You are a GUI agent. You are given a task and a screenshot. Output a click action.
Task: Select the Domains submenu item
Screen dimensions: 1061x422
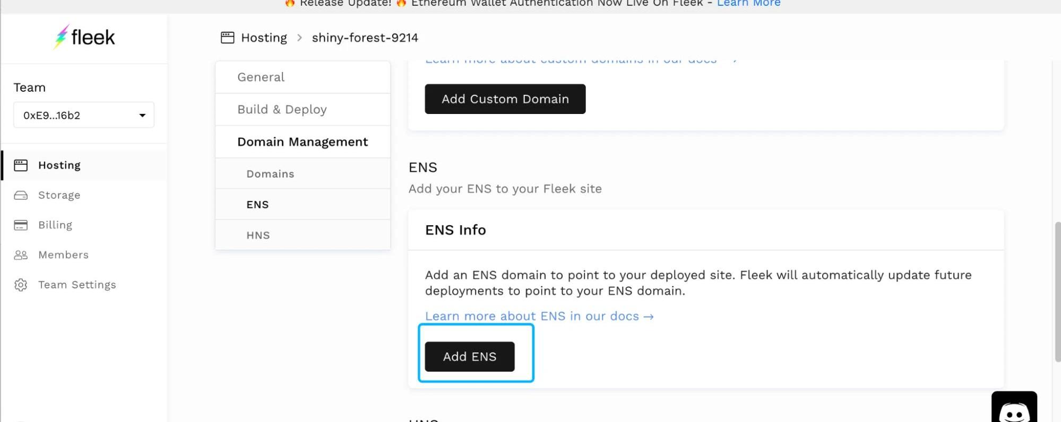point(303,174)
